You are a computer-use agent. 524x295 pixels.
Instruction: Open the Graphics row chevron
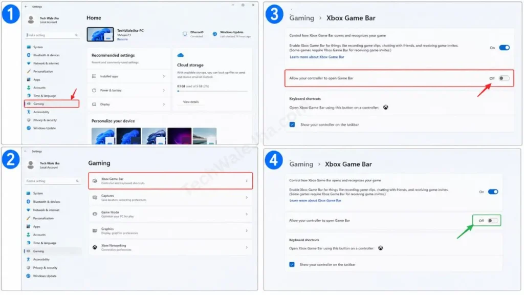(x=247, y=231)
